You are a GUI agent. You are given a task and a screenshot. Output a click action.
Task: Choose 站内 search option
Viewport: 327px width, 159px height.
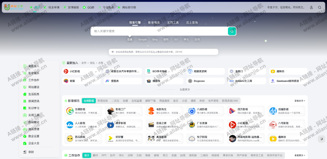coord(197,40)
